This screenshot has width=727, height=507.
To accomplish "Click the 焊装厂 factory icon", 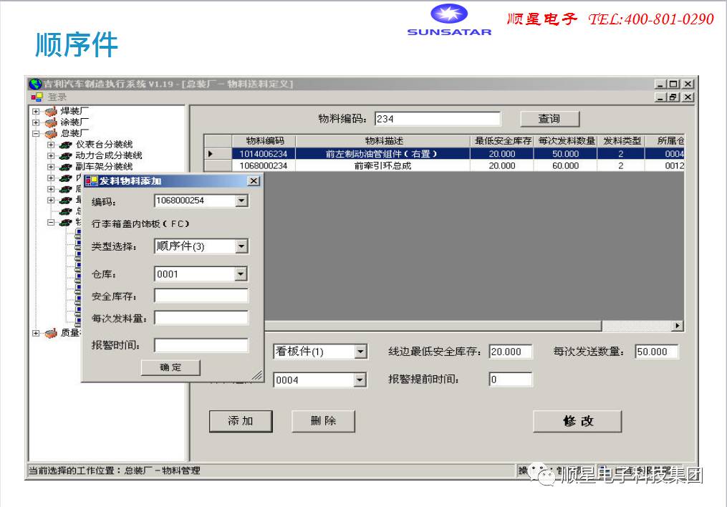I will tap(50, 111).
